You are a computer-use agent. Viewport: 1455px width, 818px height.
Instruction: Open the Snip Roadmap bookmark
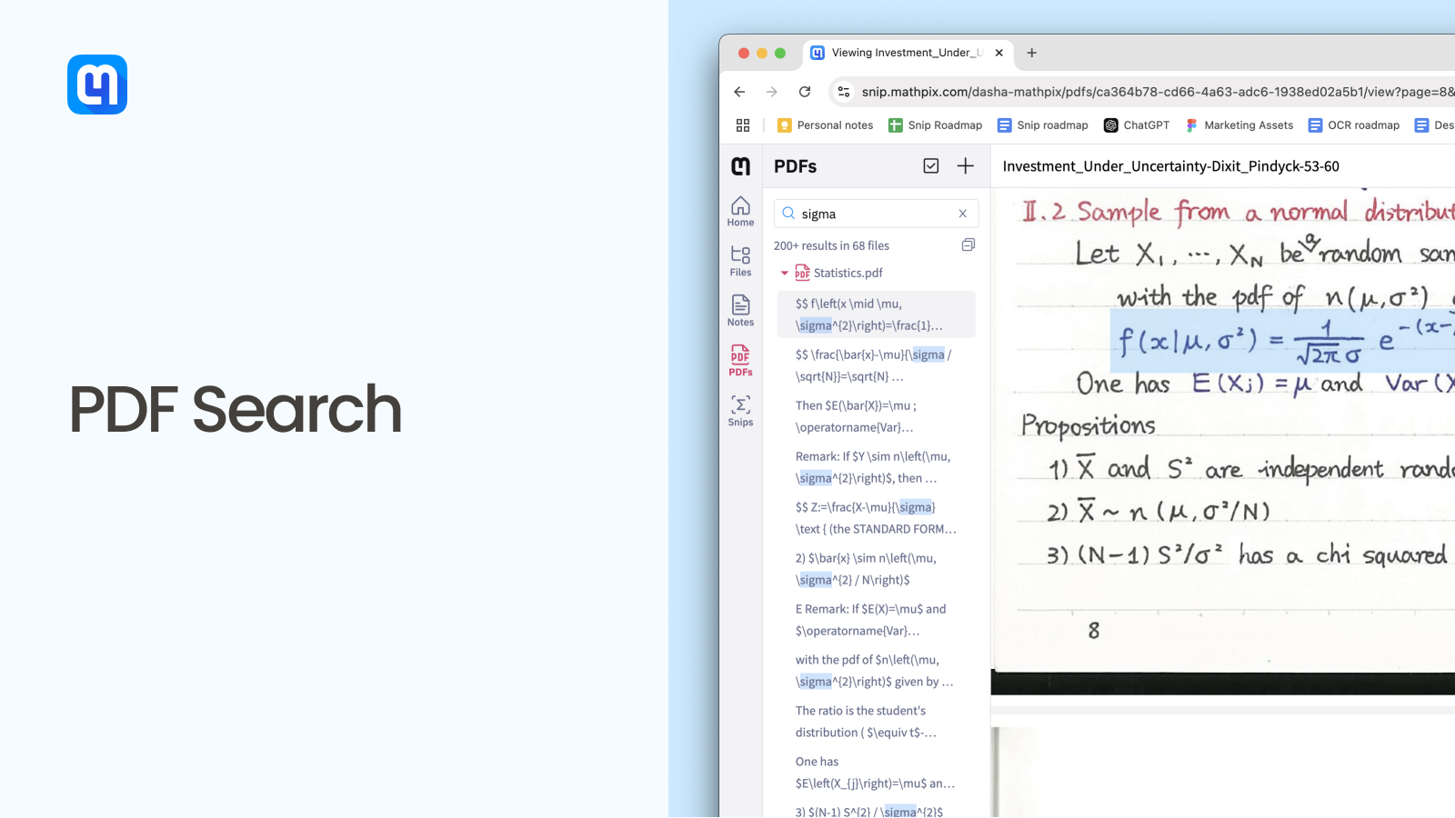point(935,125)
